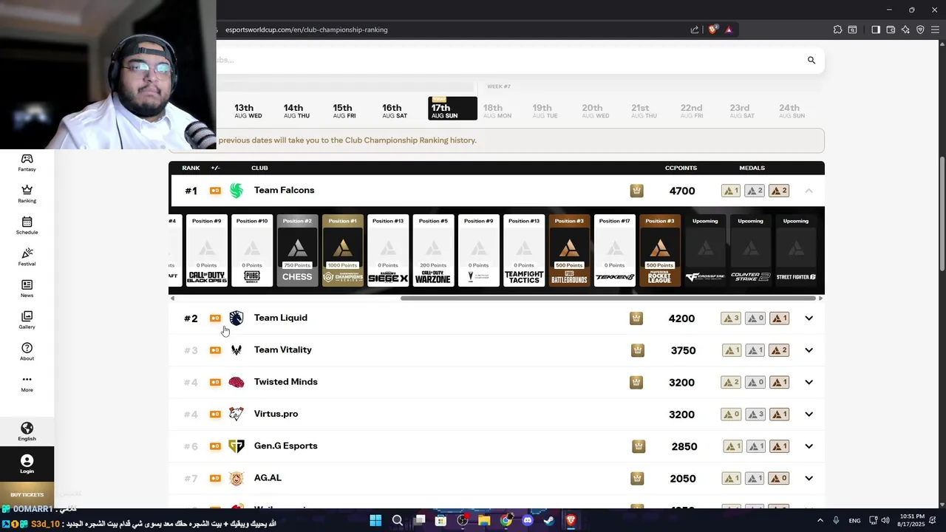The height and width of the screenshot is (532, 946).
Task: Open the Ranking page in sidebar
Action: (27, 194)
